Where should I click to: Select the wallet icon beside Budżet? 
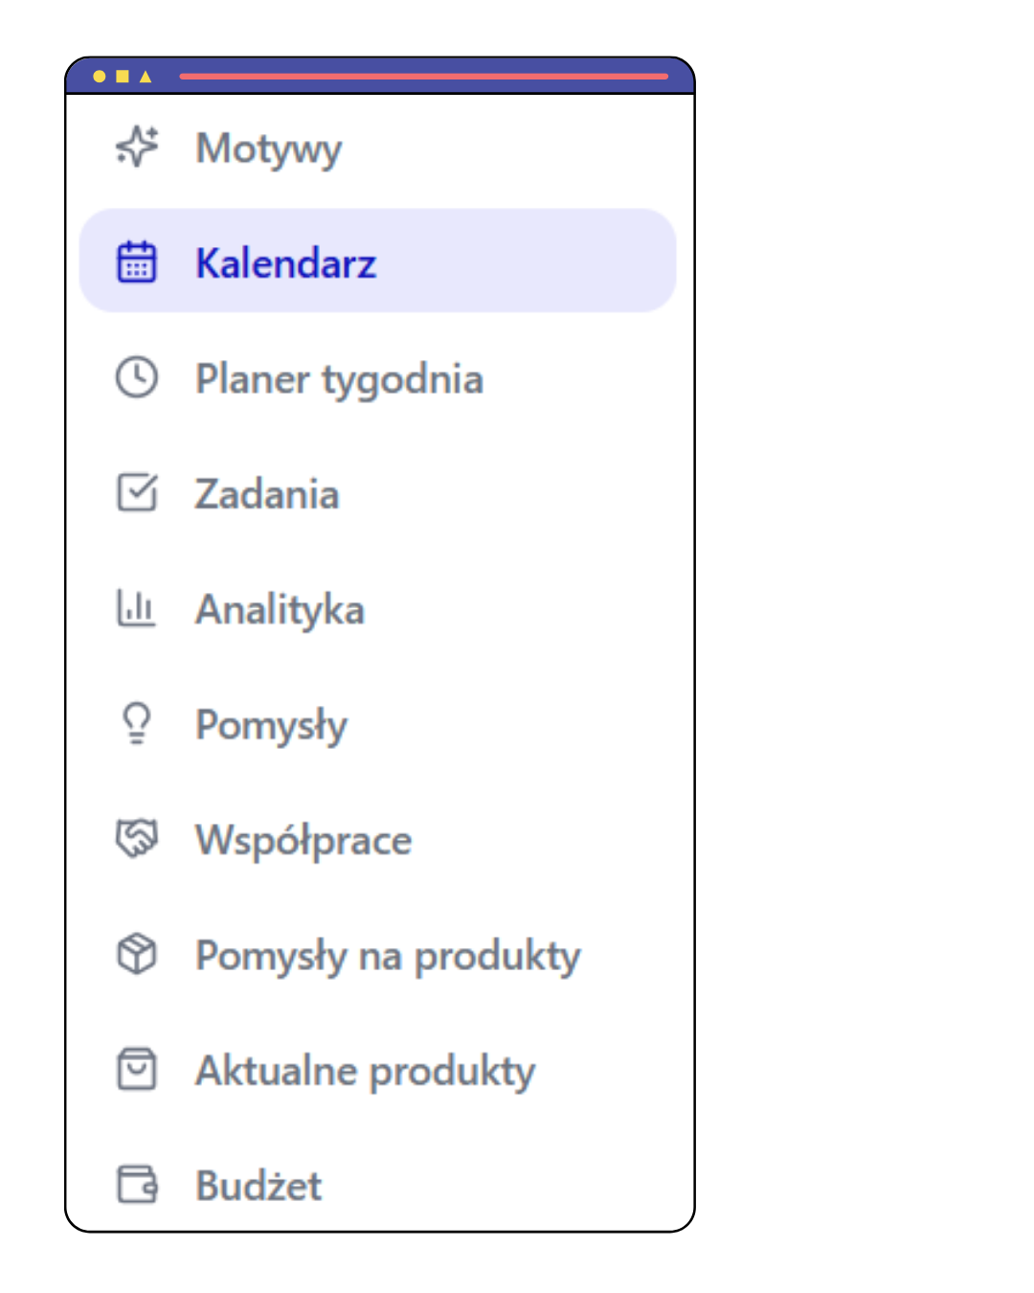[135, 1185]
